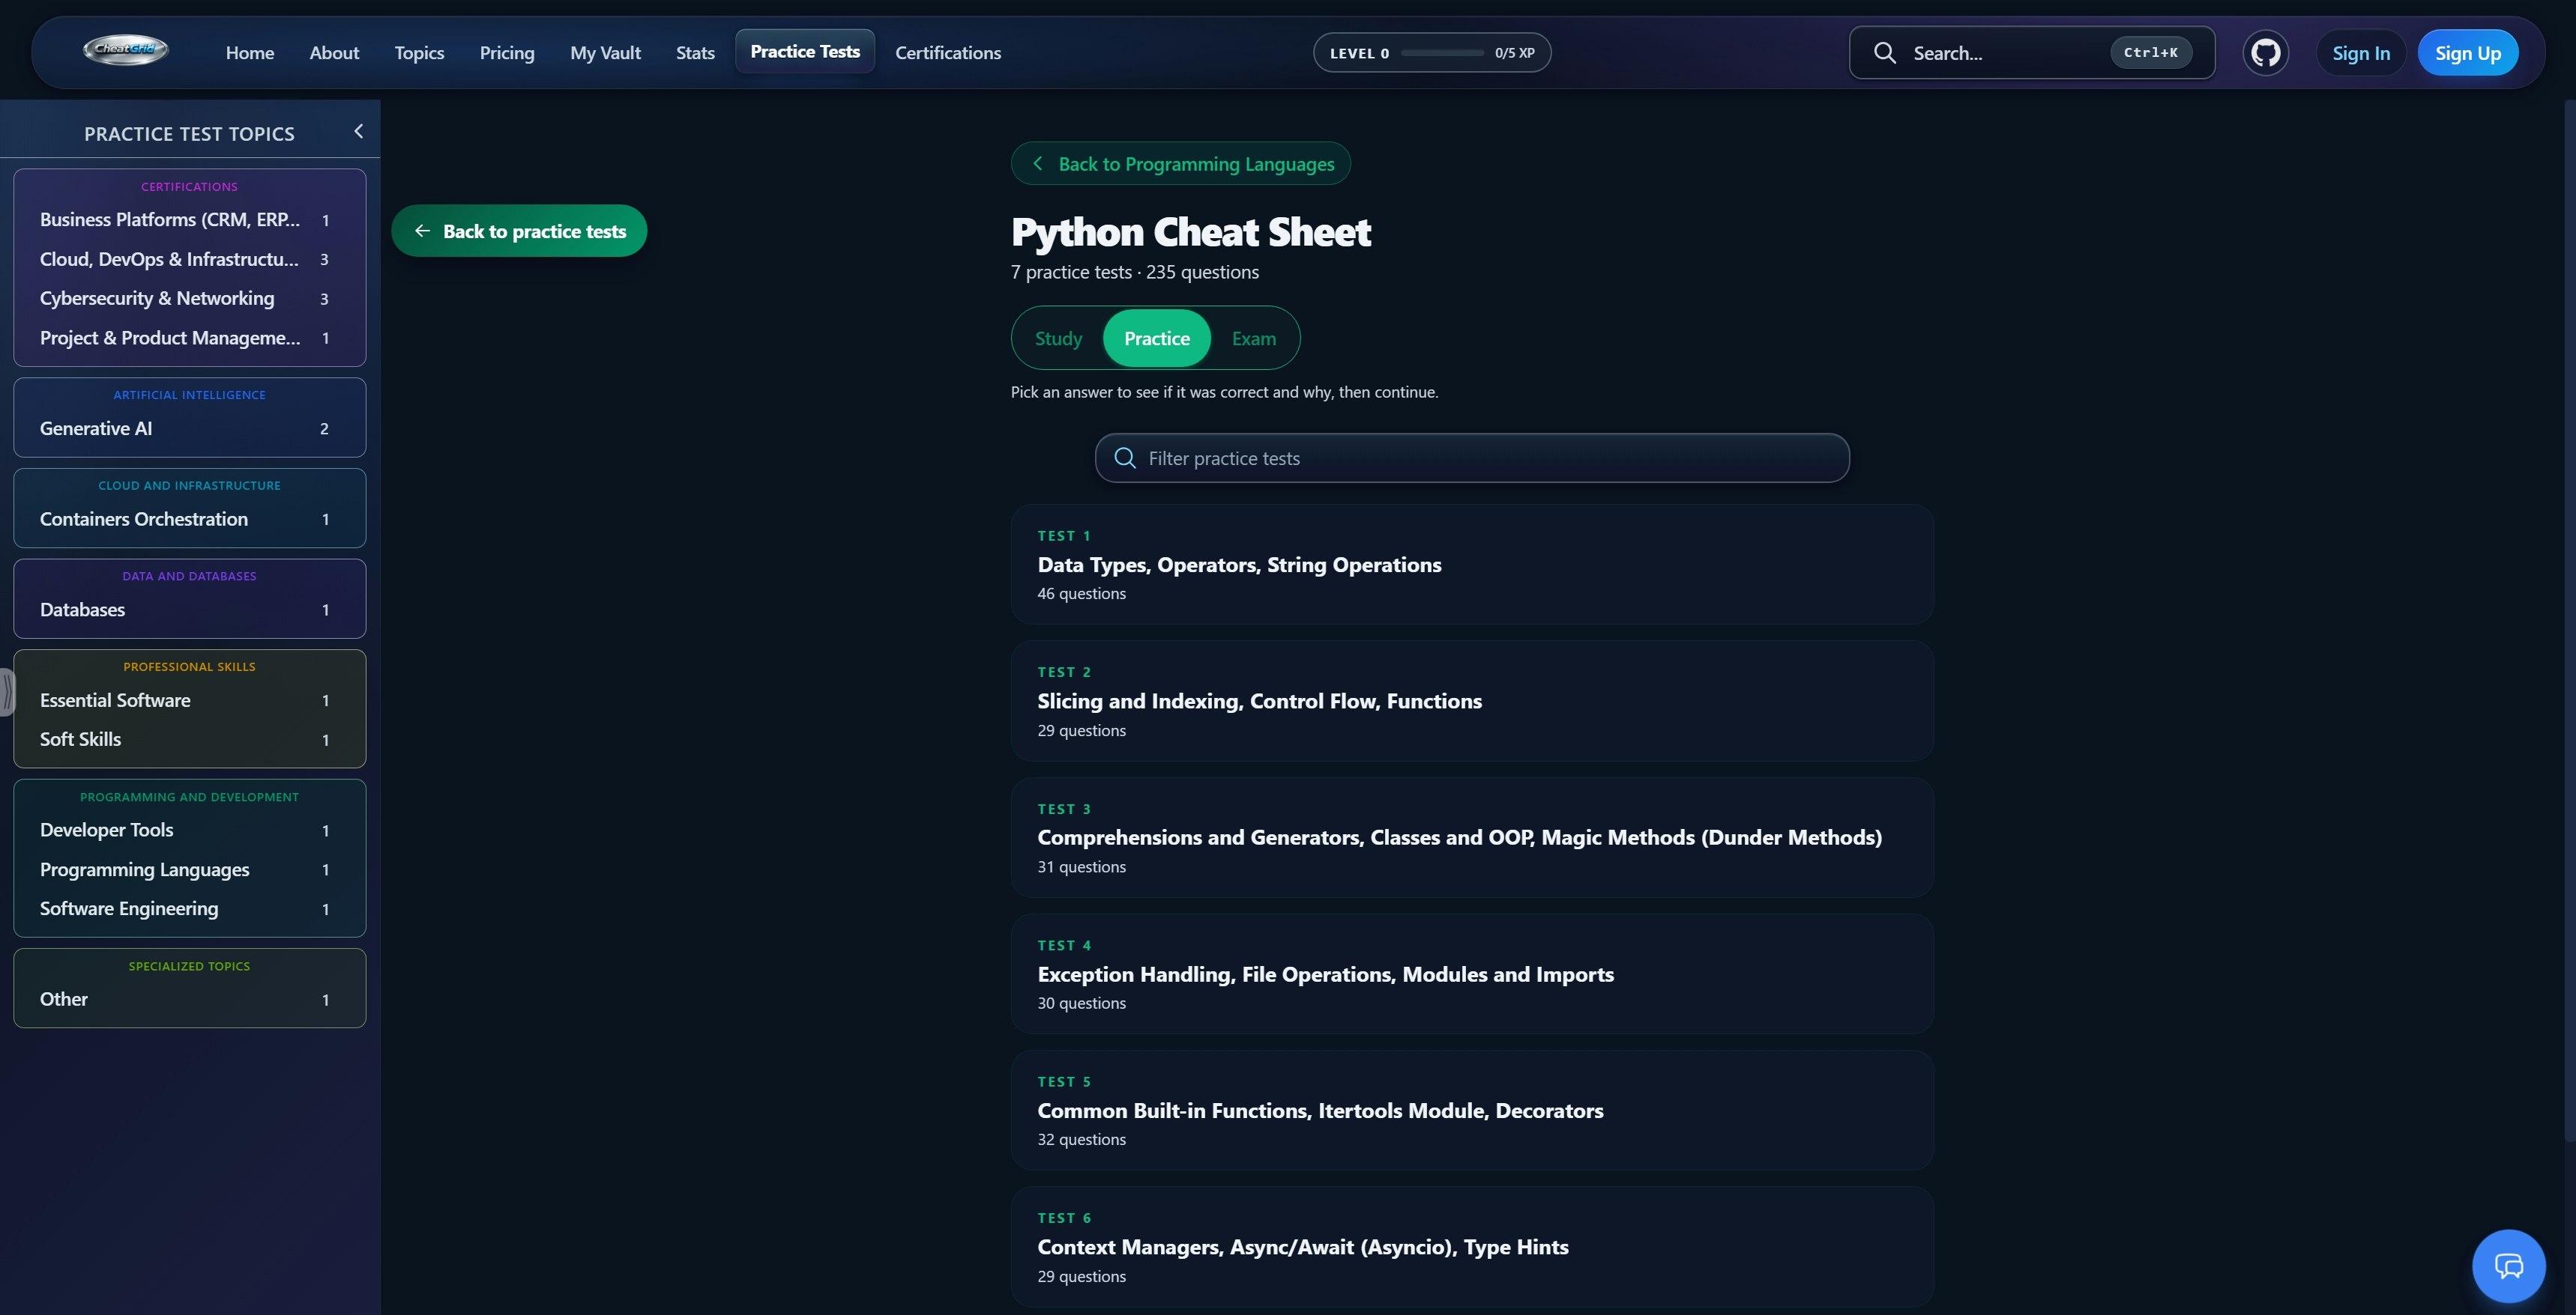Image resolution: width=2576 pixels, height=1315 pixels.
Task: Click the Professional Skills category label
Action: (189, 666)
